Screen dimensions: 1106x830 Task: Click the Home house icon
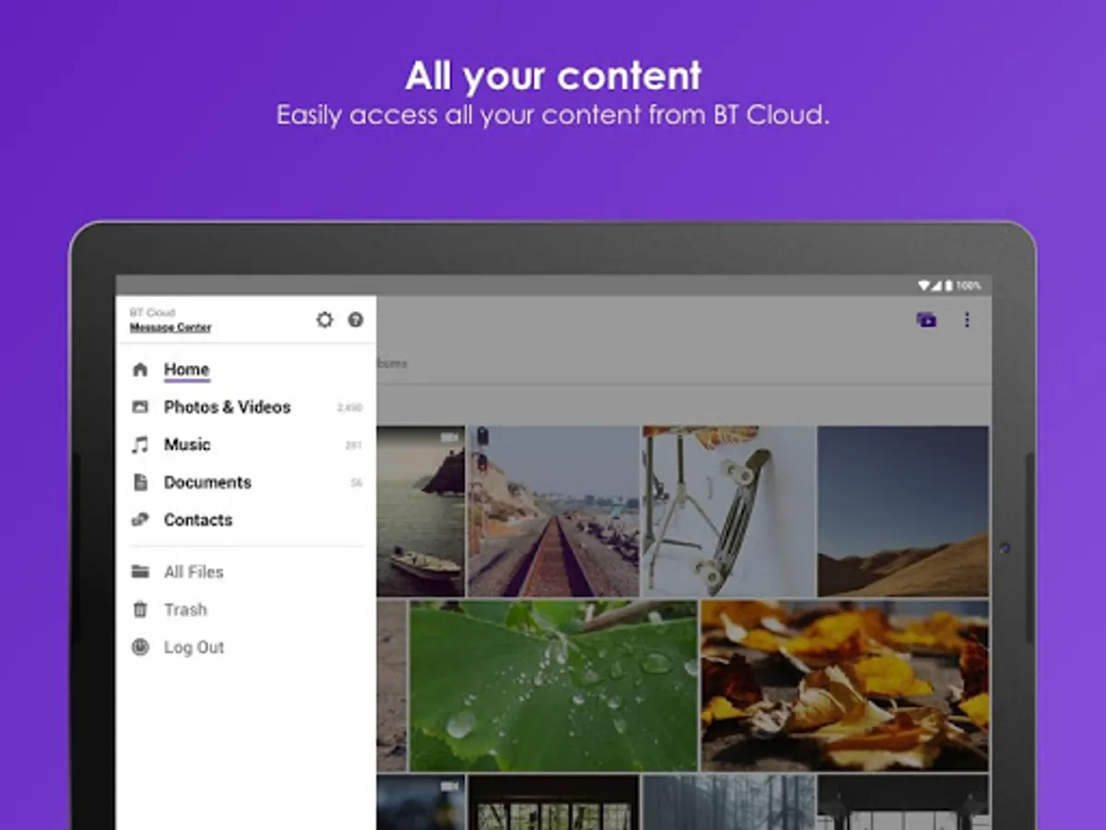(x=140, y=370)
